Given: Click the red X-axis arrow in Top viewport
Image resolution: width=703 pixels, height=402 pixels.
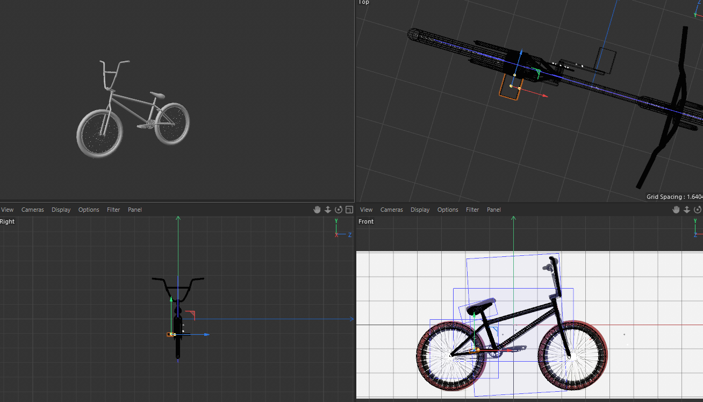Looking at the screenshot, I should (544, 96).
